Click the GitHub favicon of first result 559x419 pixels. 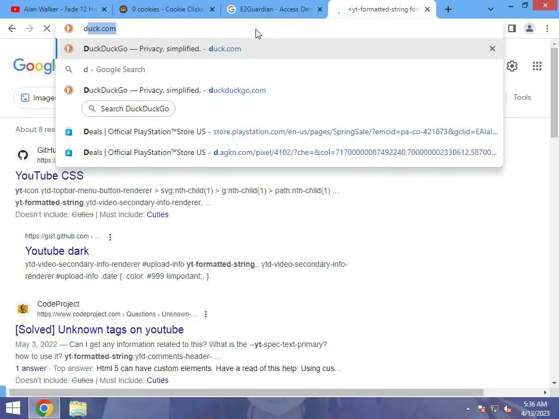tap(23, 155)
